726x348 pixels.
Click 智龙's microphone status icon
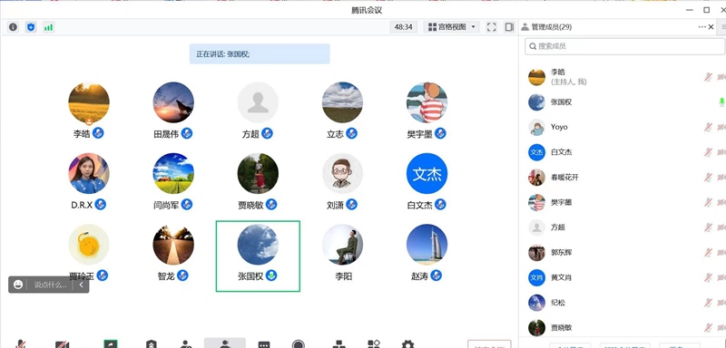(x=183, y=275)
